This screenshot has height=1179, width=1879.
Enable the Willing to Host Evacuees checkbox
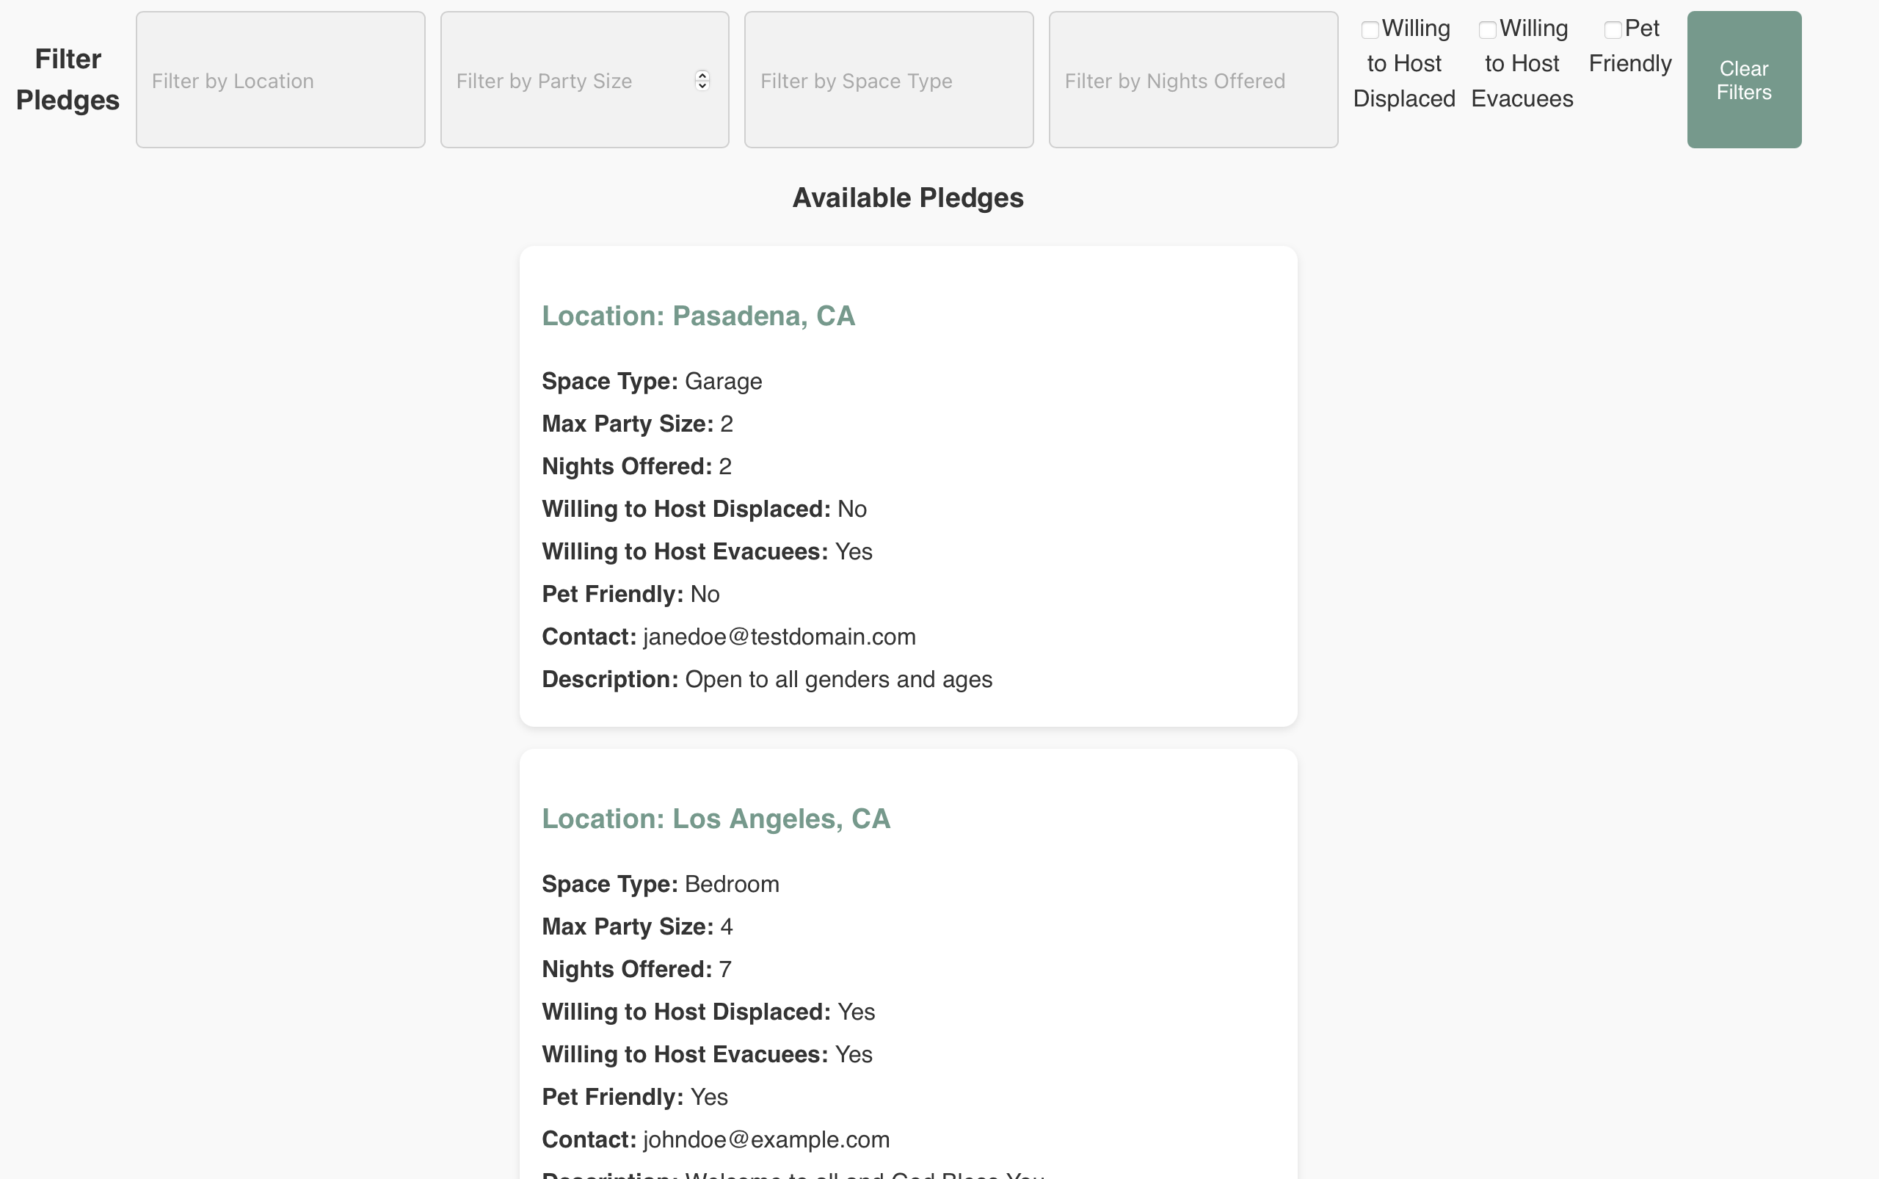pyautogui.click(x=1487, y=30)
